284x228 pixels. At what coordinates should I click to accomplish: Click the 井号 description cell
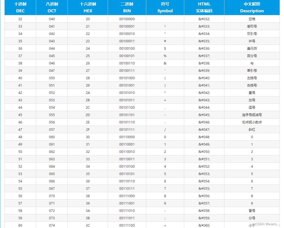252,41
